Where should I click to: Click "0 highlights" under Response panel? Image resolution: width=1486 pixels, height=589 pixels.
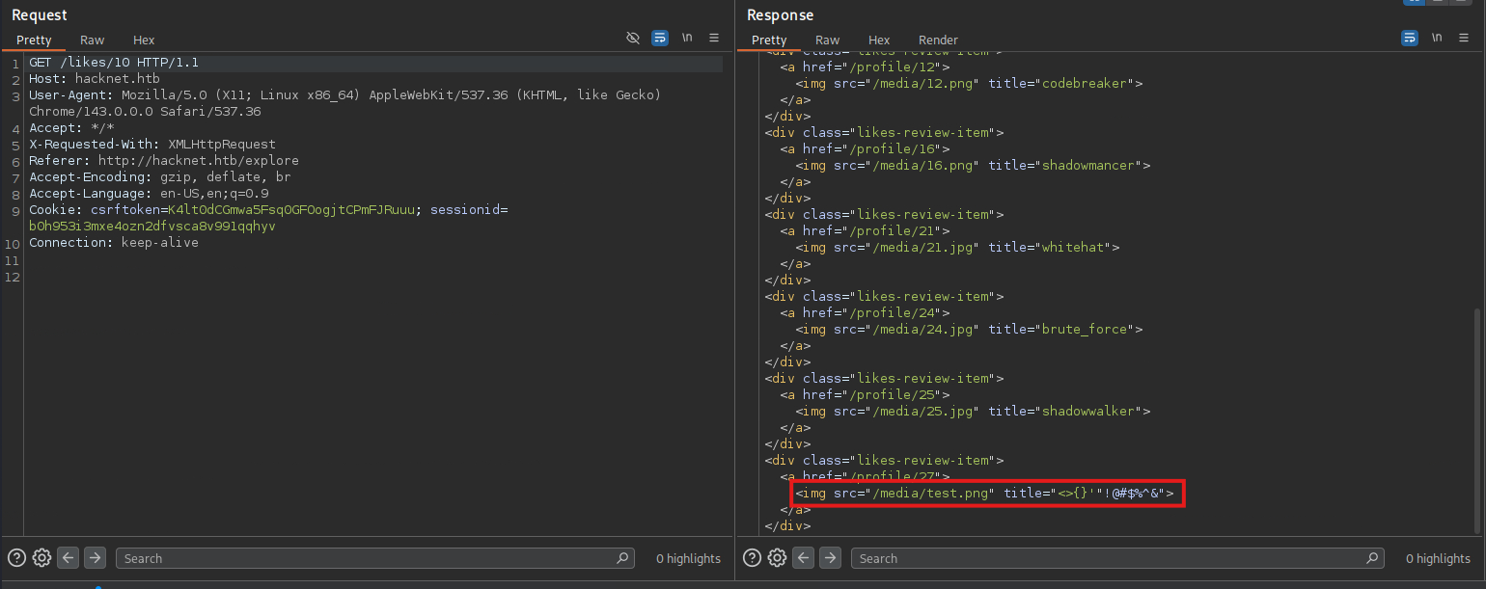1438,559
